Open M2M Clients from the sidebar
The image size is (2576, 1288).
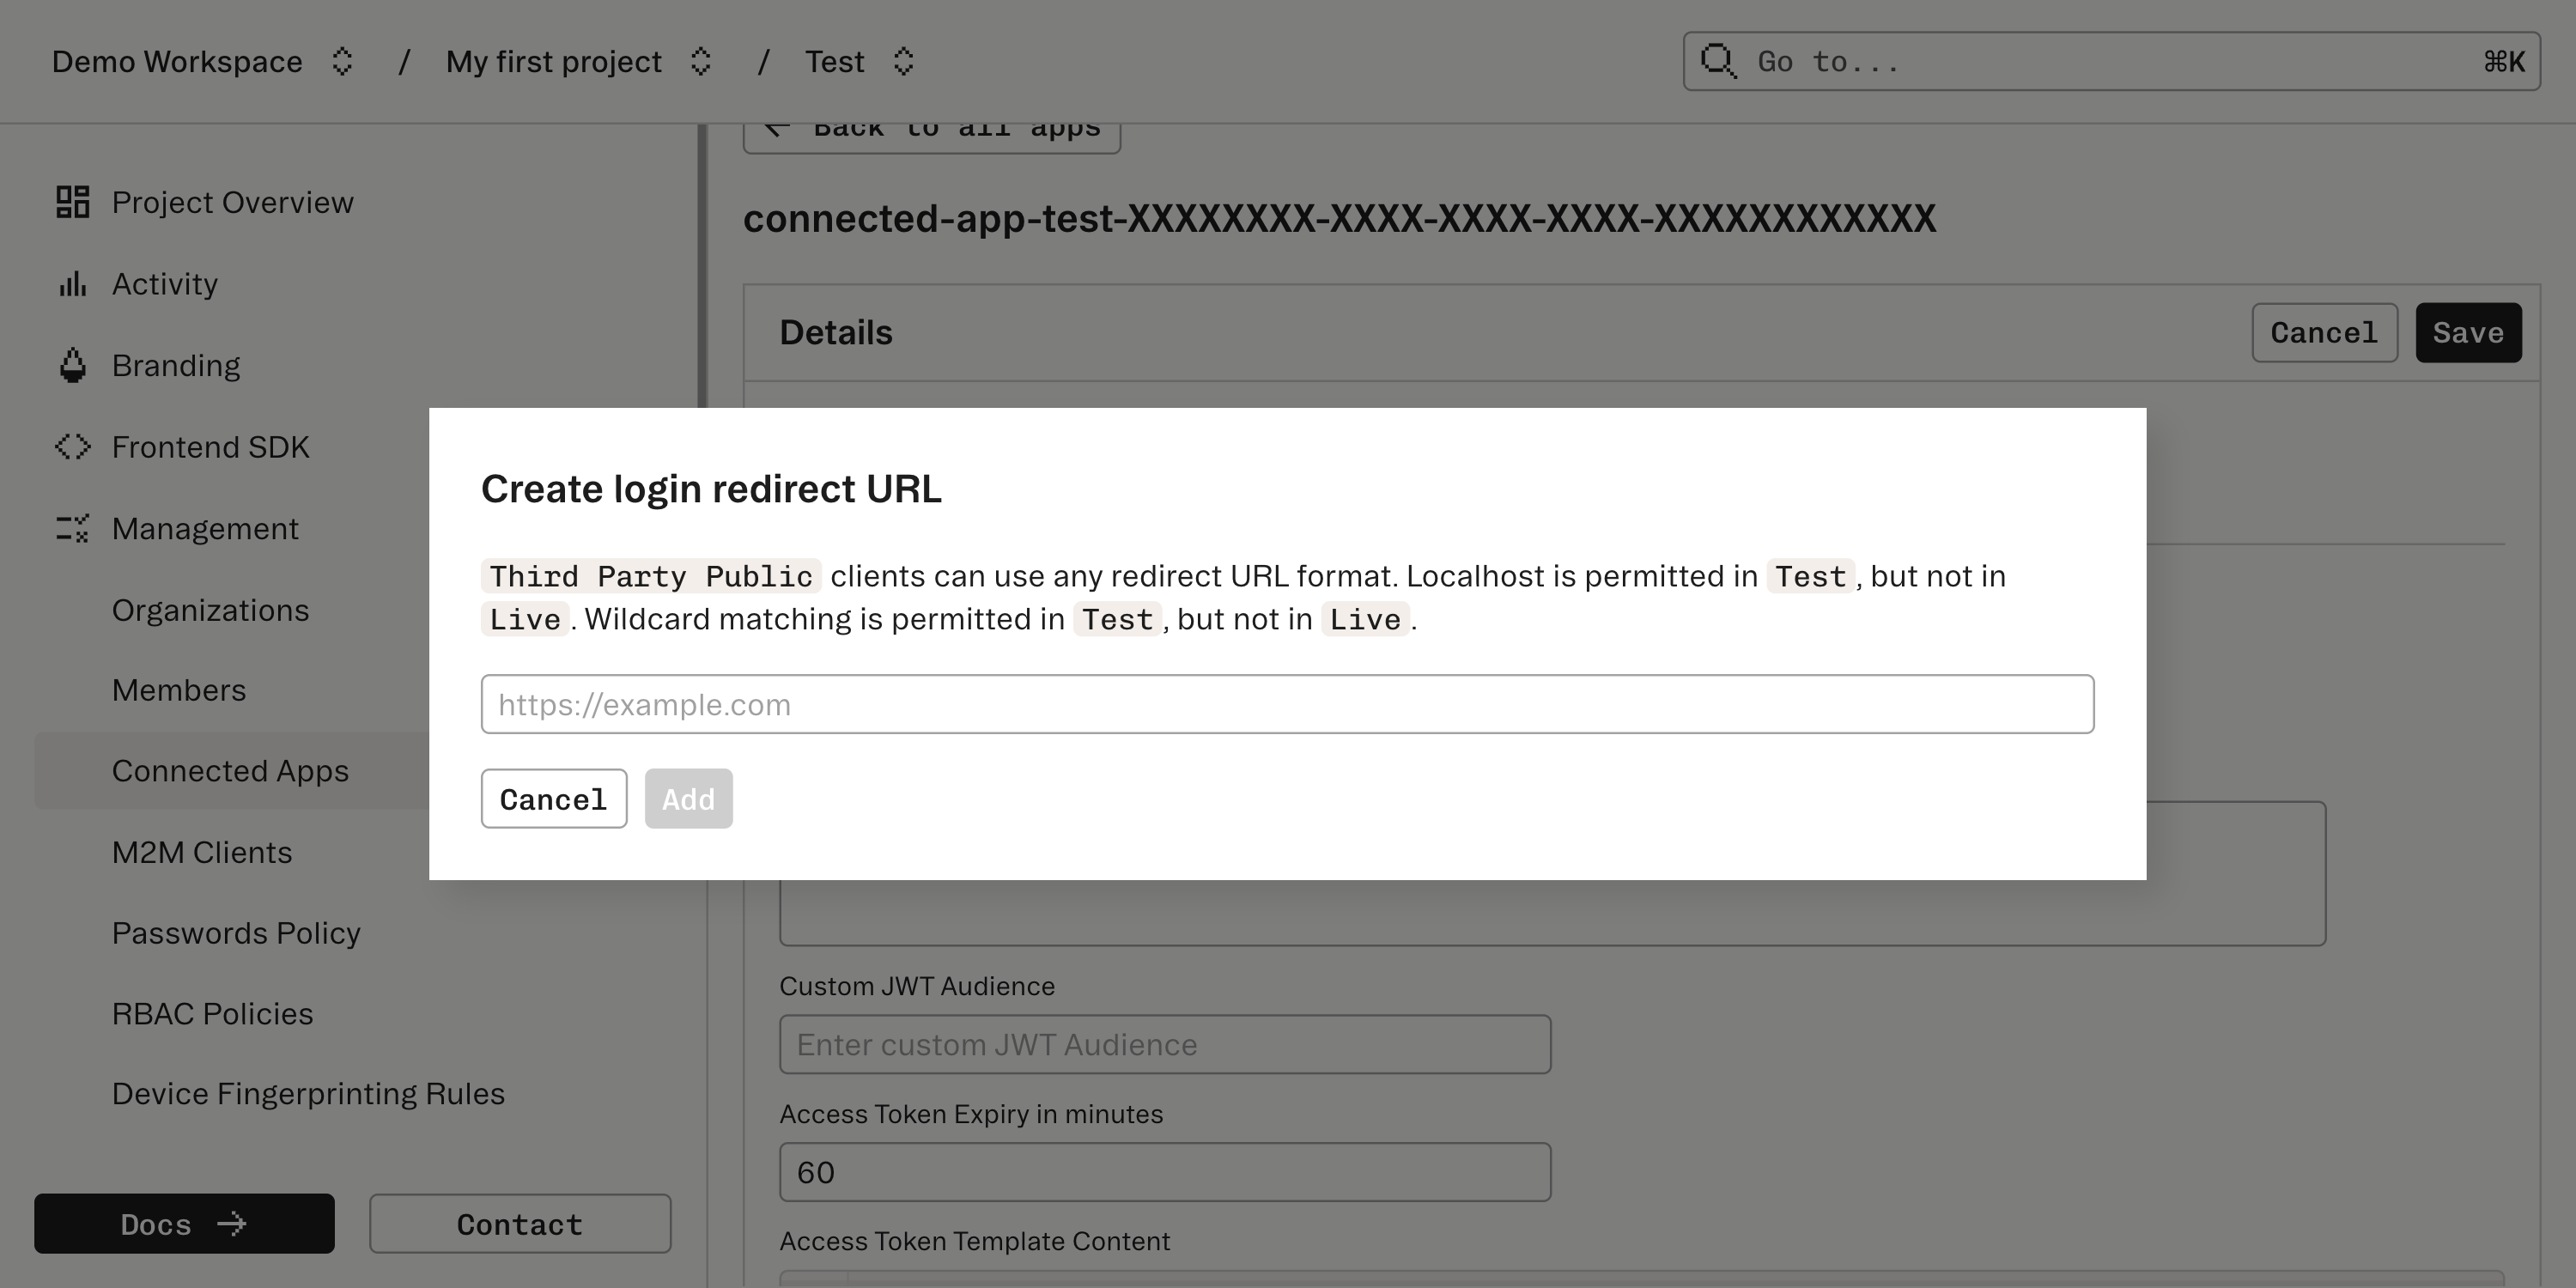(x=202, y=852)
